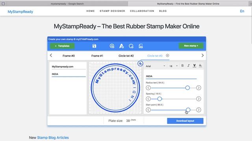The width and height of the screenshot is (252, 141).
Task: Select INDIA entry in left list
Action: (x=69, y=74)
